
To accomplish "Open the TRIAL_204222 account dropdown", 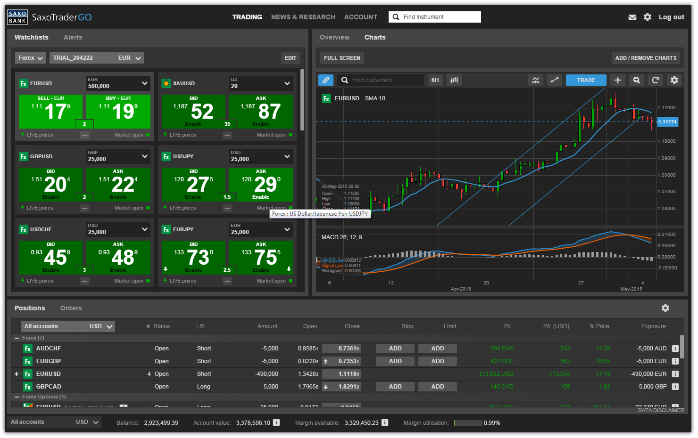I will [97, 58].
